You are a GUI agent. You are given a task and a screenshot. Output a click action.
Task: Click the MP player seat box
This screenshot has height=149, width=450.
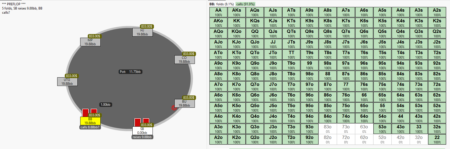point(90,42)
